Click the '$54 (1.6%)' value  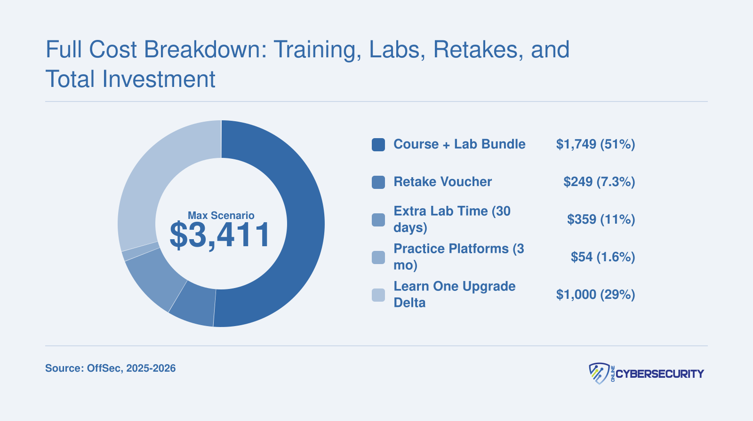coord(603,257)
